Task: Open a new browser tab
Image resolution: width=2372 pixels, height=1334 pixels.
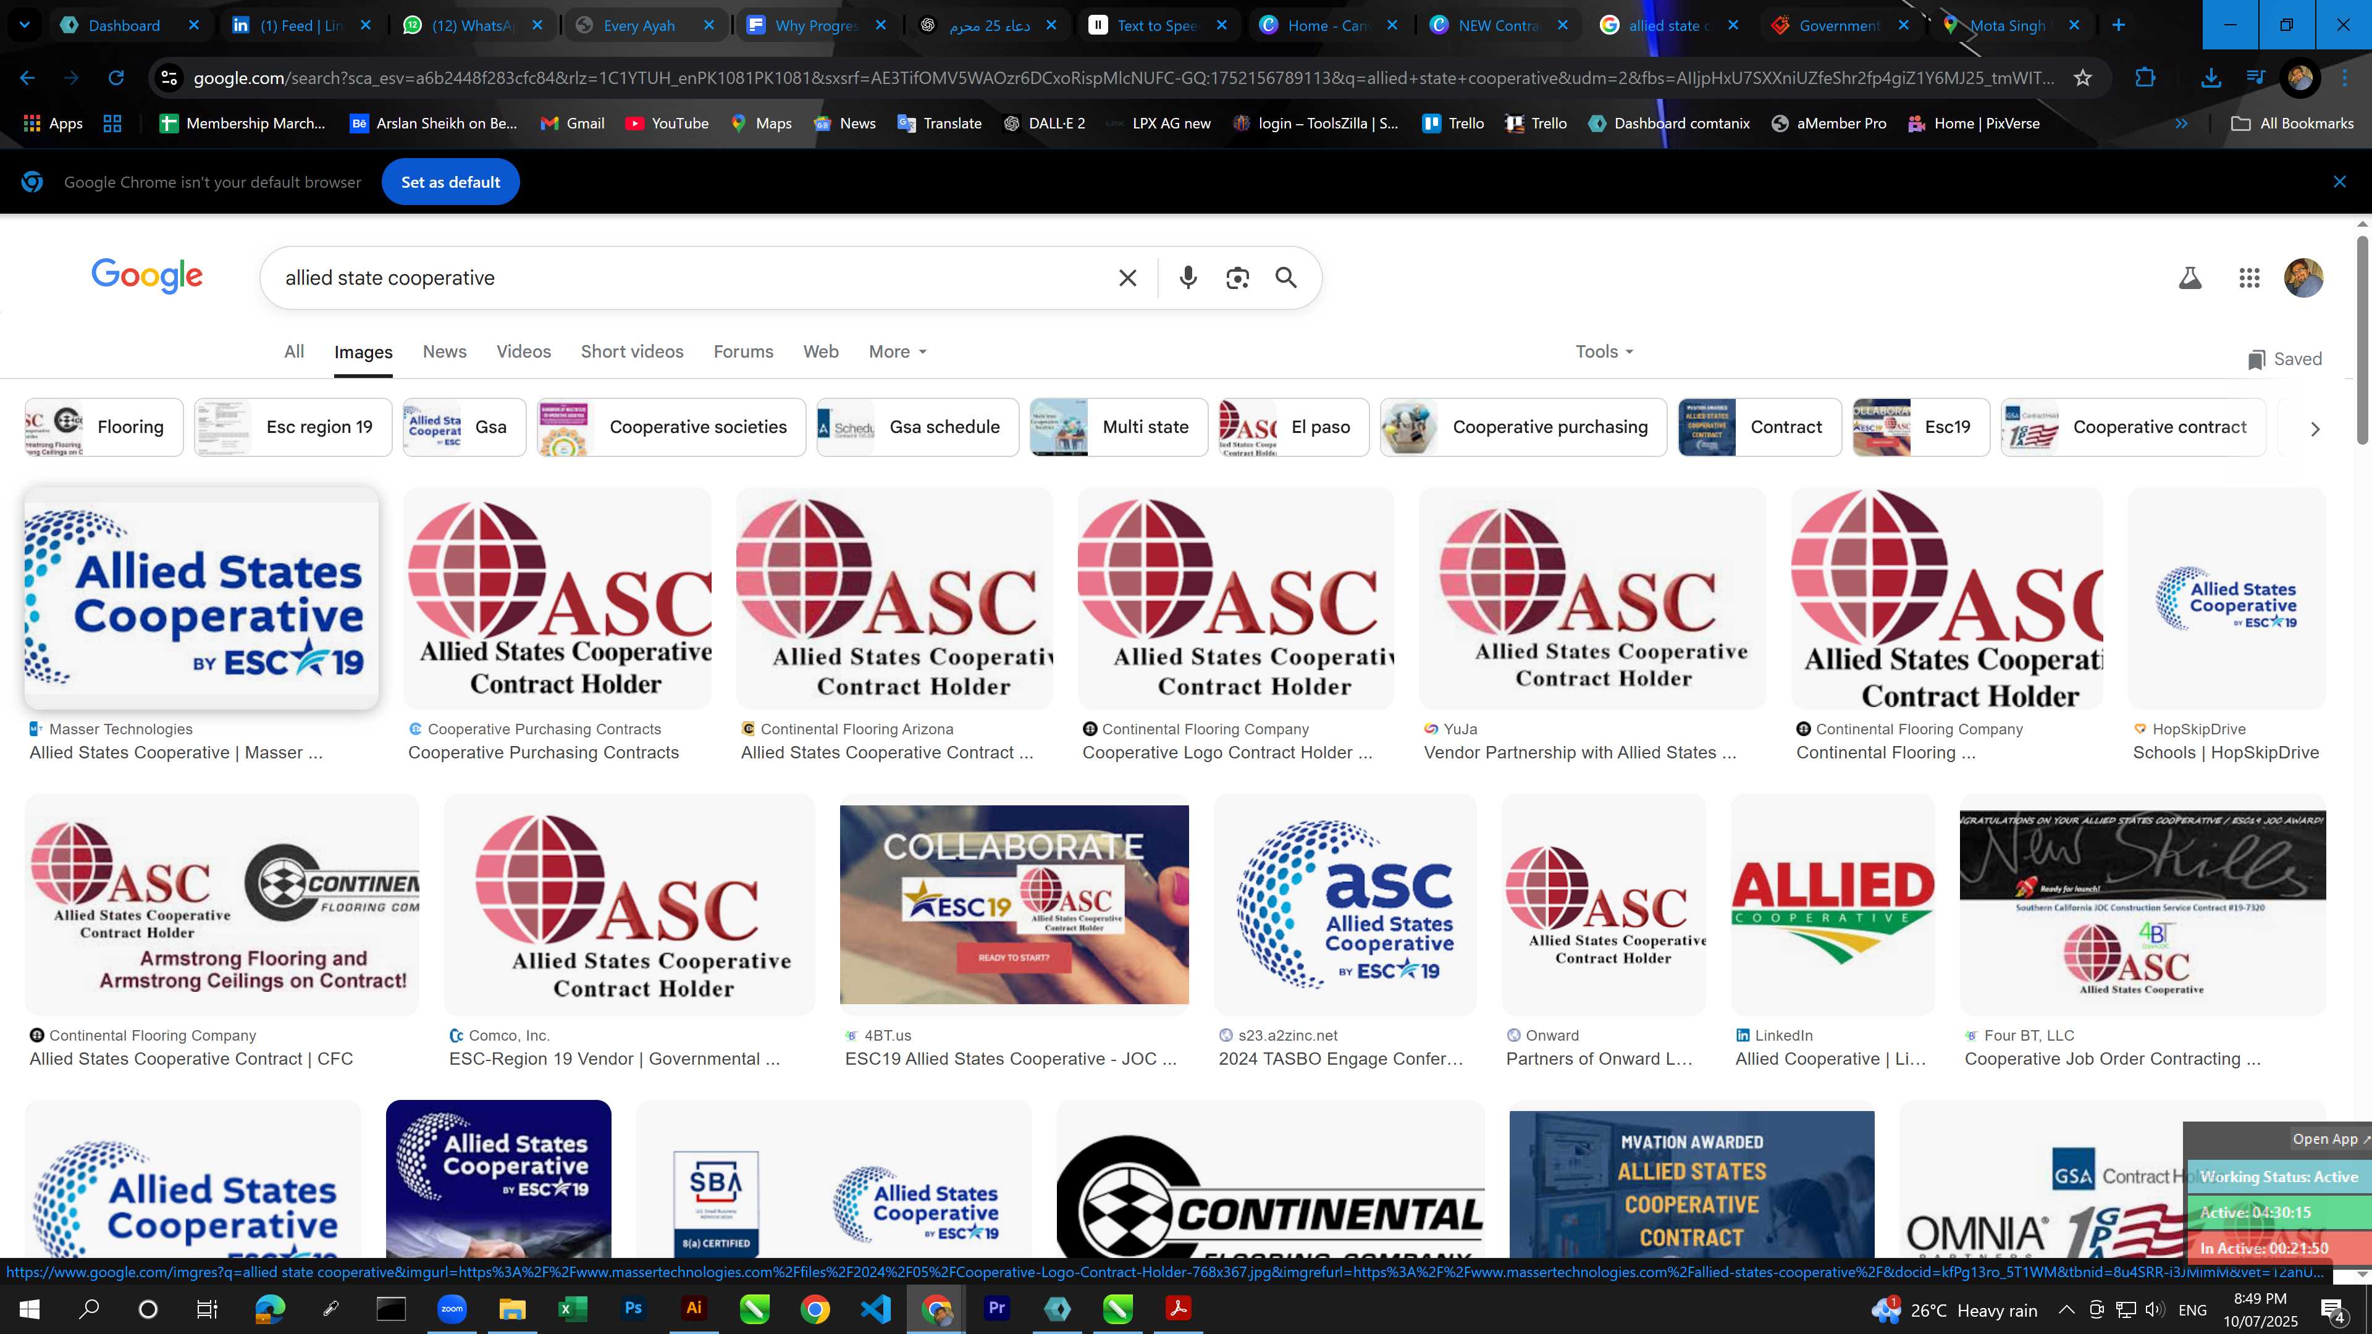Action: (2118, 25)
